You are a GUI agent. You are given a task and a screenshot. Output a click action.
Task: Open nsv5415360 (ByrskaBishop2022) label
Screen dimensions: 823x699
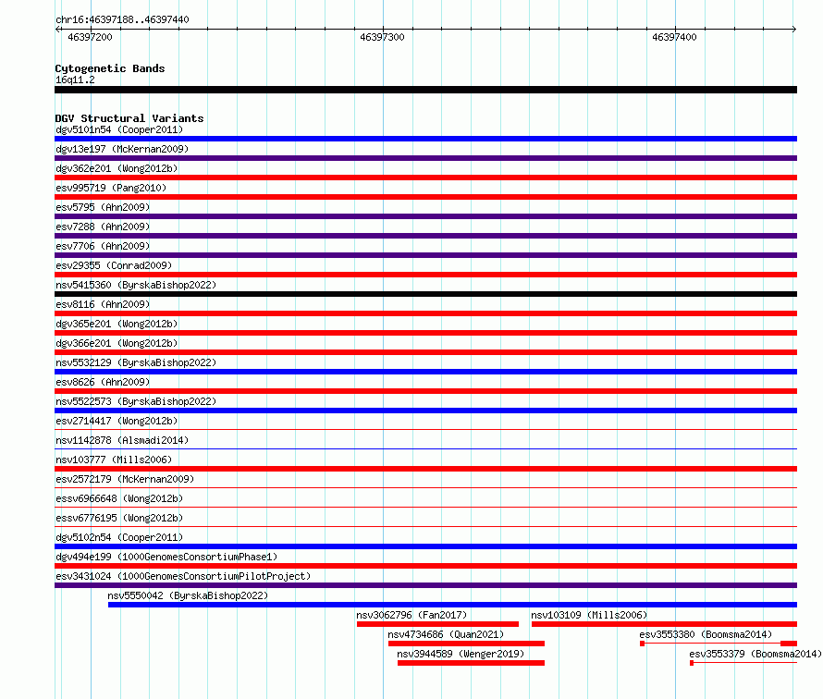coord(136,285)
